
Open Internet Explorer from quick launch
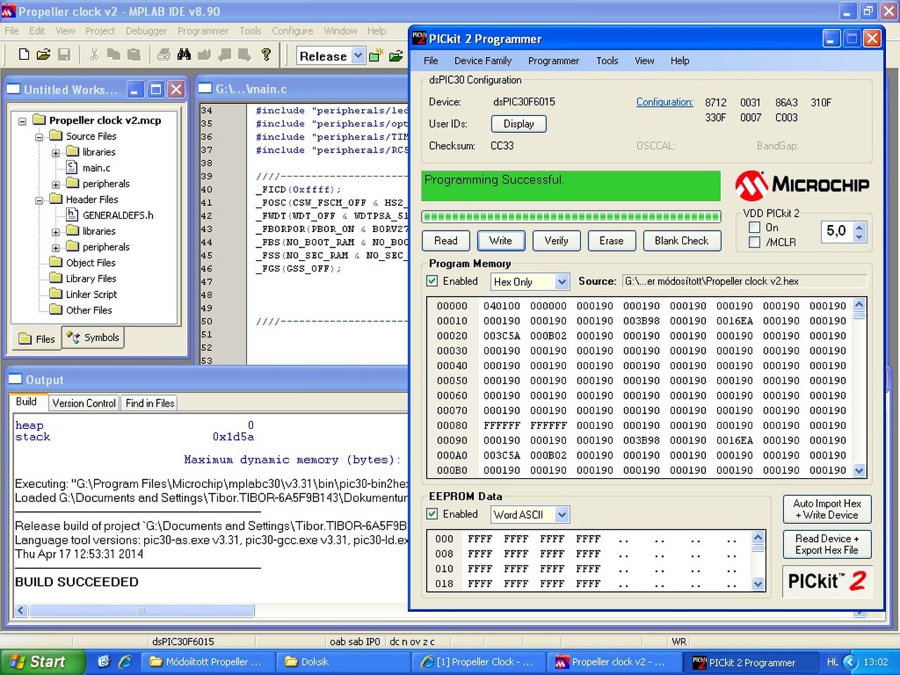tap(126, 662)
